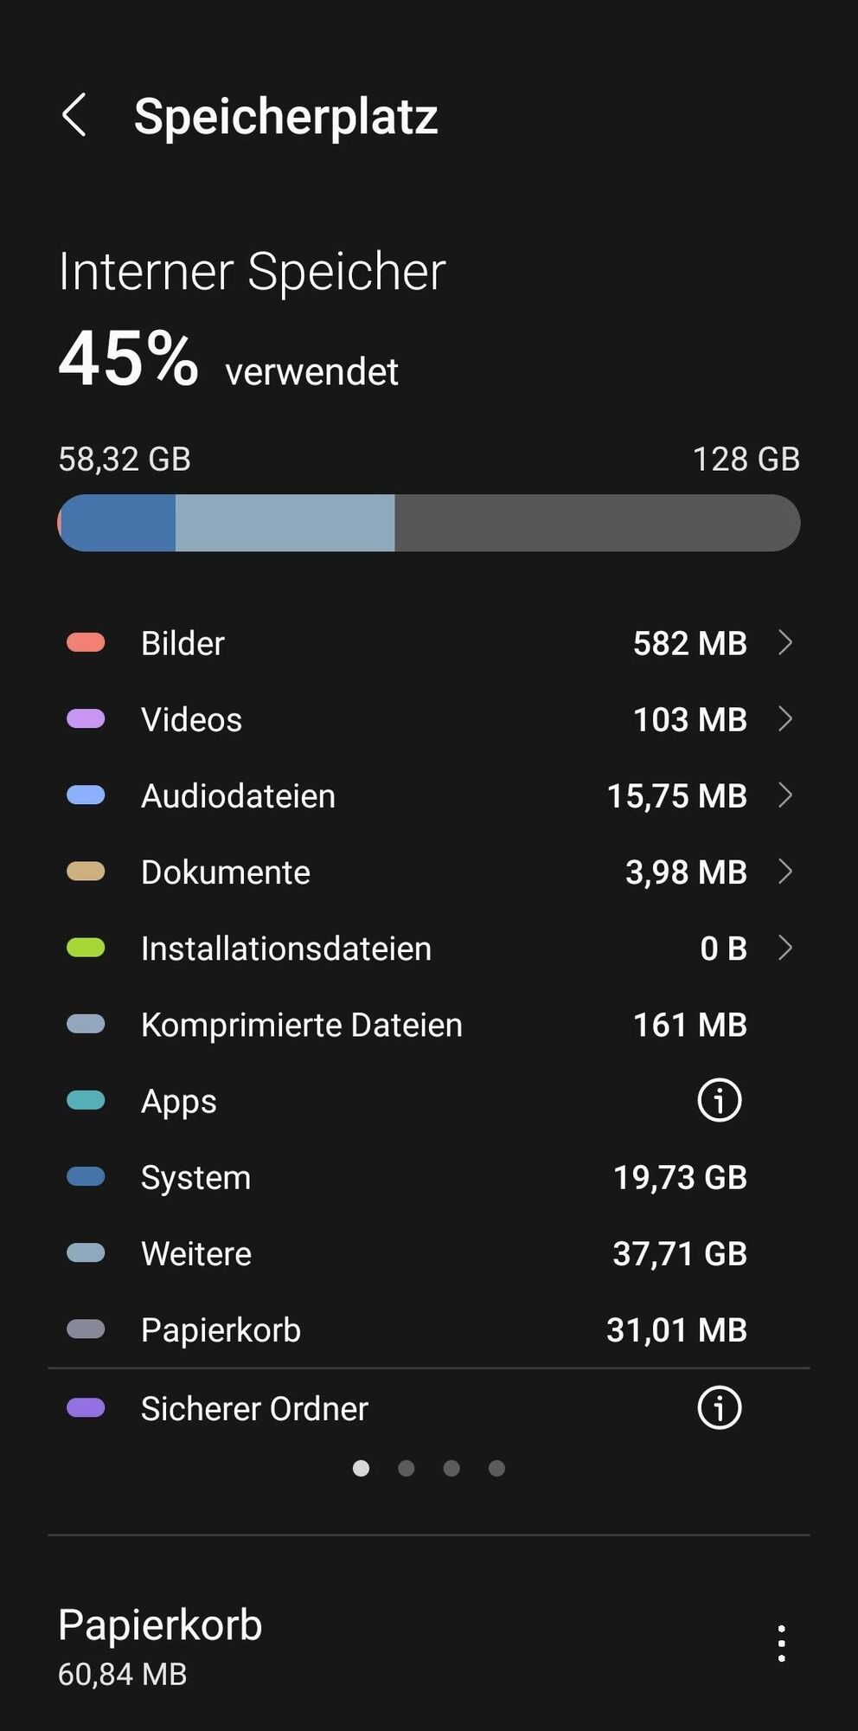Click the green Installationsdateien color pill
The height and width of the screenshot is (1731, 858).
pyautogui.click(x=86, y=948)
